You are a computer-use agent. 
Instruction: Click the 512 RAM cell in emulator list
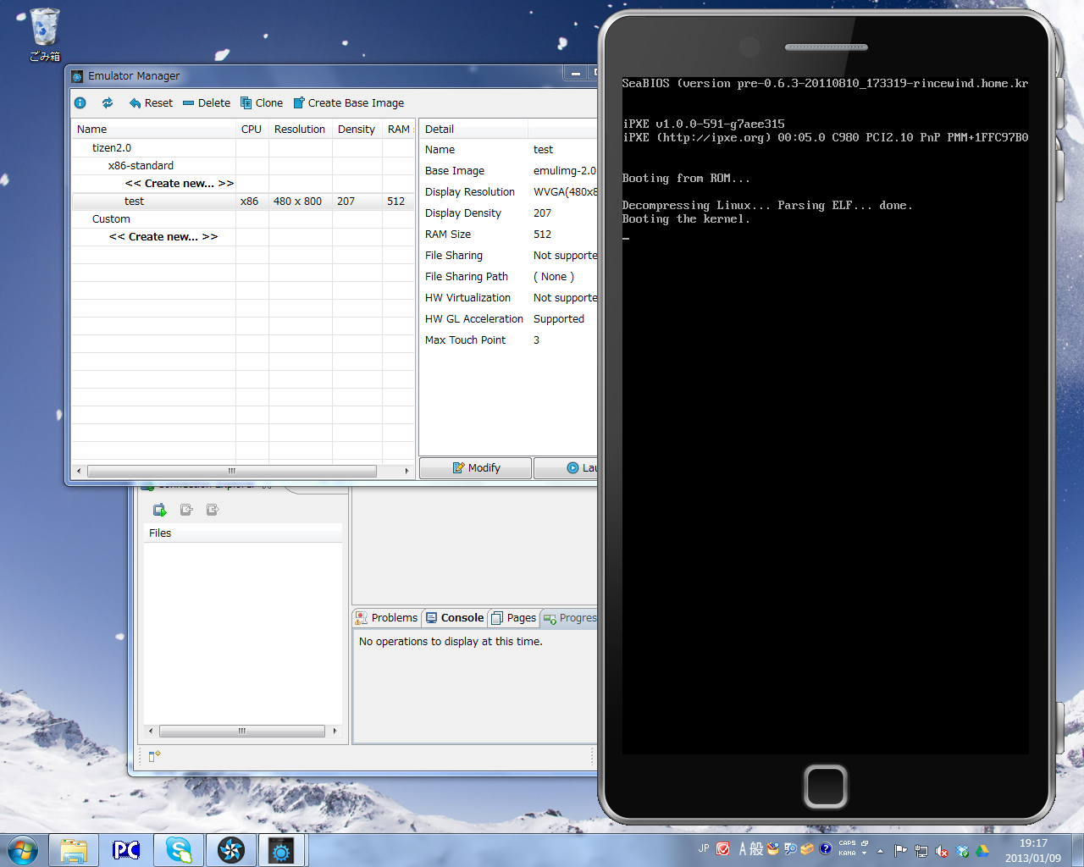(x=395, y=202)
